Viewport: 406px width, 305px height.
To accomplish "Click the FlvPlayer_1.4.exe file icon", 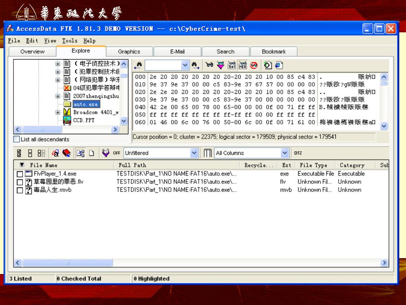I will pyautogui.click(x=29, y=174).
